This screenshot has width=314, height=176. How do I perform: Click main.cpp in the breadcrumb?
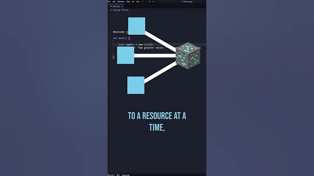[116, 10]
